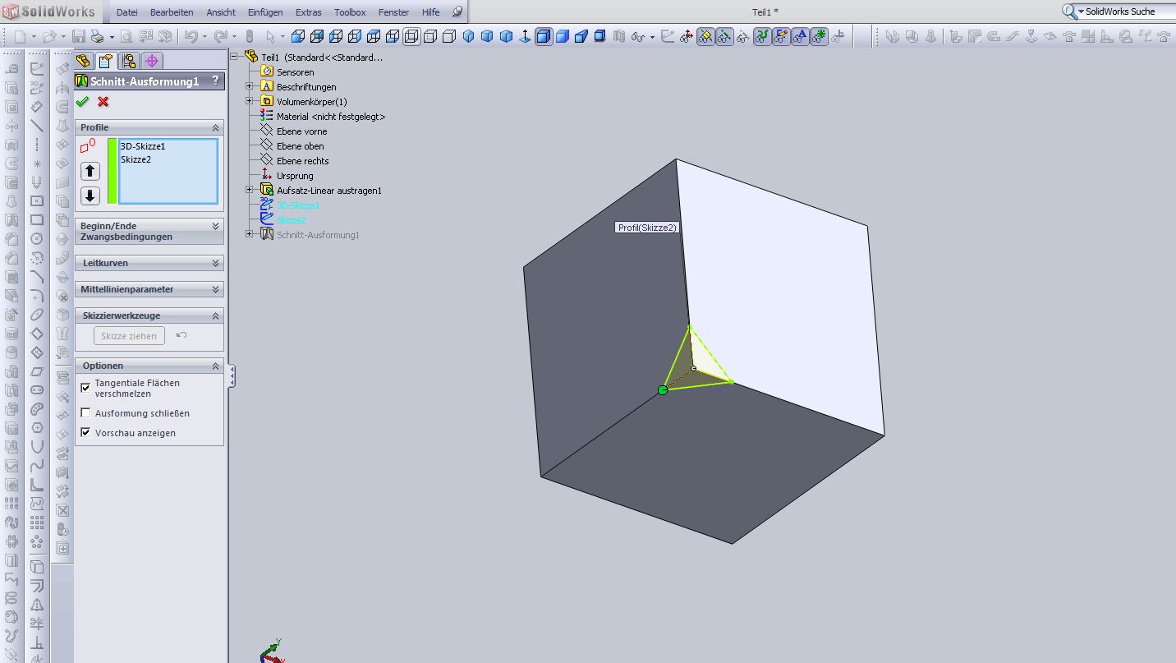The height and width of the screenshot is (663, 1176).
Task: Switch to the ConfigurationManager tab
Action: (129, 61)
